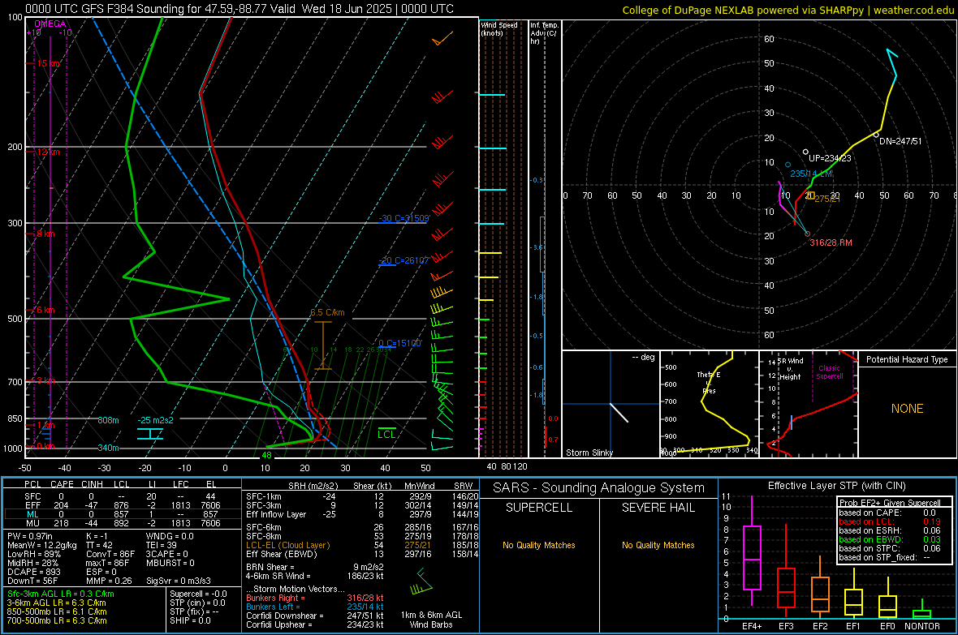
Task: Click No Quality Matches under SUPERCELL
Action: (539, 545)
